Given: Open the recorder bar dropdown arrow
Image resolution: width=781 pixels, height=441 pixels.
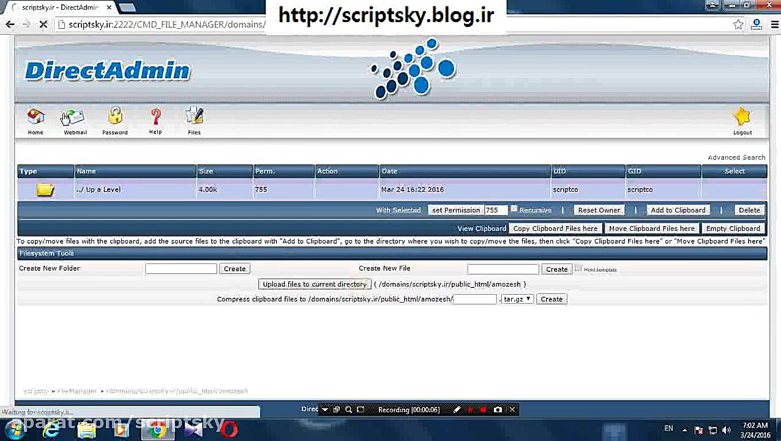Looking at the screenshot, I should pos(324,410).
